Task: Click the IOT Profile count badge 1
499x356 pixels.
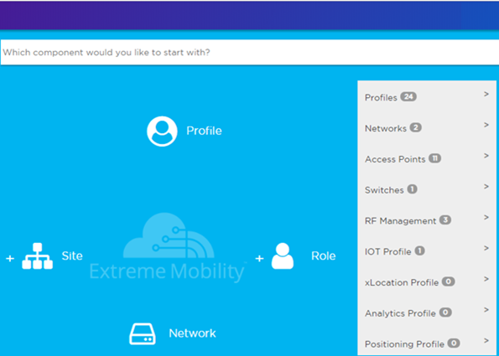Action: click(x=420, y=250)
